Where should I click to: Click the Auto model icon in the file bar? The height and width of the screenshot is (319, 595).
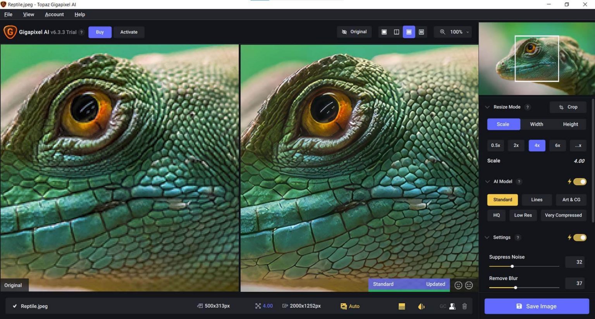[344, 306]
